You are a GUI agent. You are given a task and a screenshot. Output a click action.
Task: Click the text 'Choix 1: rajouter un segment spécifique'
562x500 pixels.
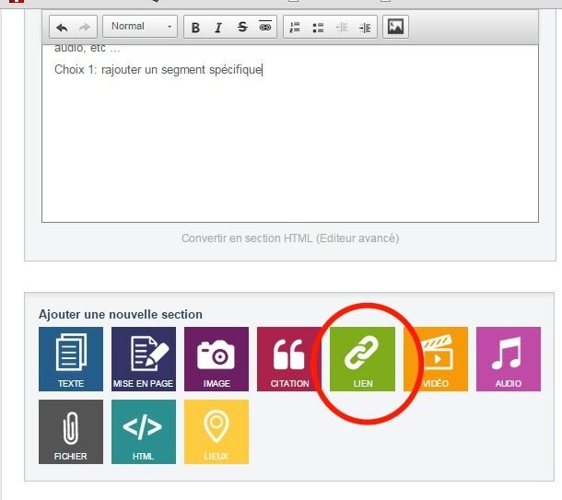pos(158,69)
